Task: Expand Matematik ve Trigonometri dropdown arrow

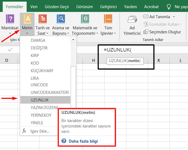Action: [x=97, y=33]
